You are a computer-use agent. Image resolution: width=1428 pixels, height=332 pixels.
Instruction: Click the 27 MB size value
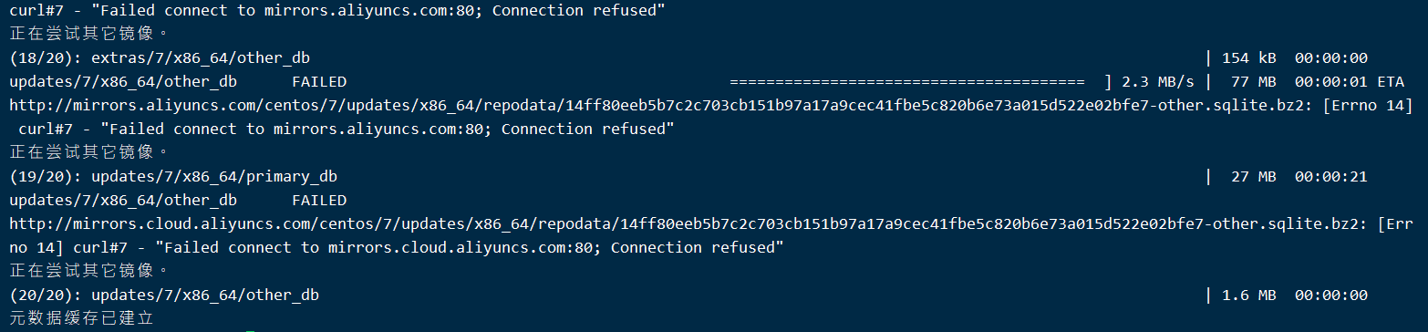point(1253,177)
